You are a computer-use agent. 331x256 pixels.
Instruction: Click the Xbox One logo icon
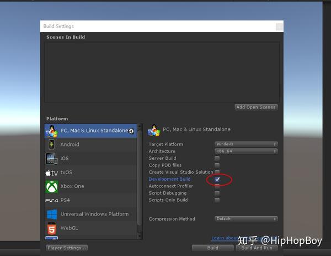tap(52, 186)
